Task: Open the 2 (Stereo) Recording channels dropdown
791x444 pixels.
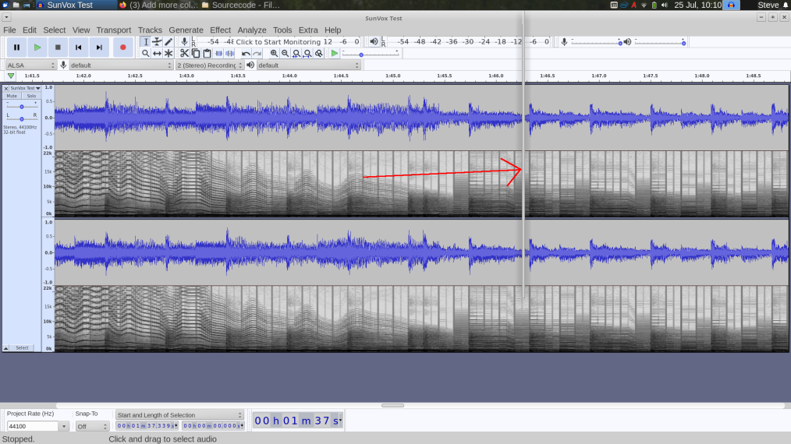Action: point(209,65)
